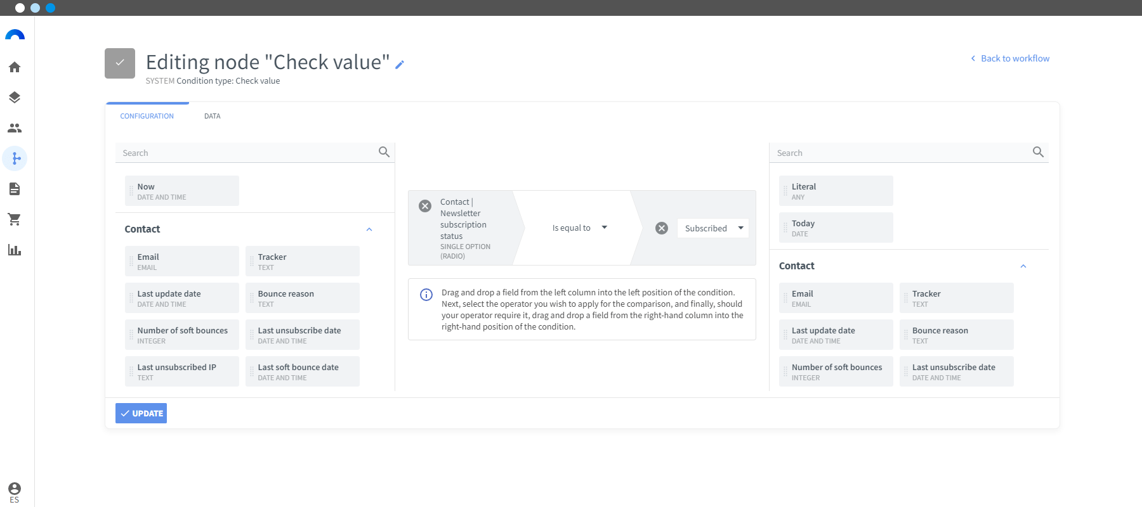Screen dimensions: 1142x507
Task: Click the info icon in the help box
Action: point(426,295)
